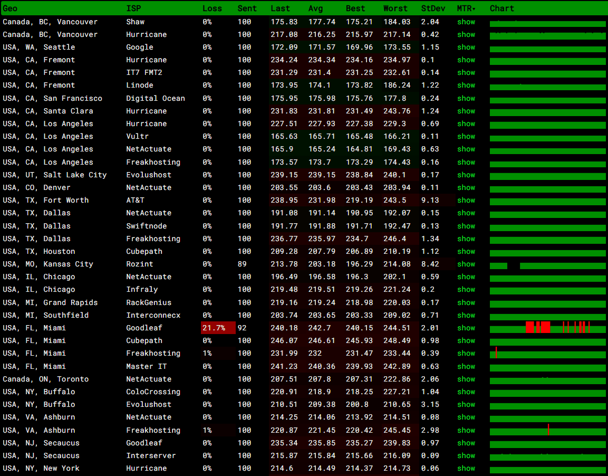Click the 'AT&T' ISP cell
Screen dimensions: 608x476
point(136,200)
